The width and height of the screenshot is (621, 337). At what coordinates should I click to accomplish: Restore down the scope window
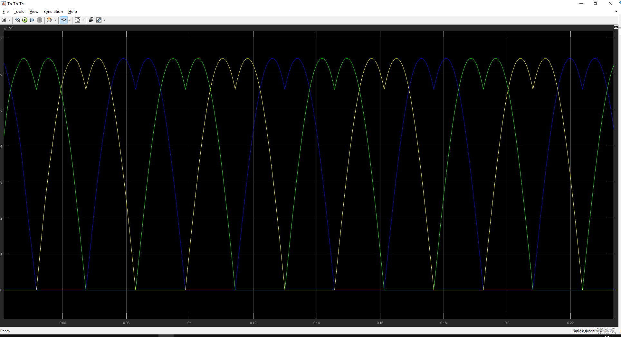(x=596, y=4)
